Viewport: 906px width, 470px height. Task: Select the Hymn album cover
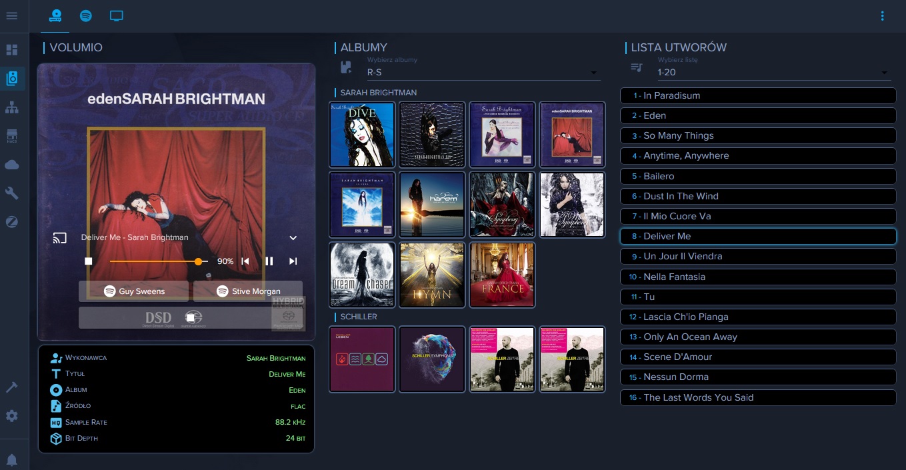pos(432,275)
